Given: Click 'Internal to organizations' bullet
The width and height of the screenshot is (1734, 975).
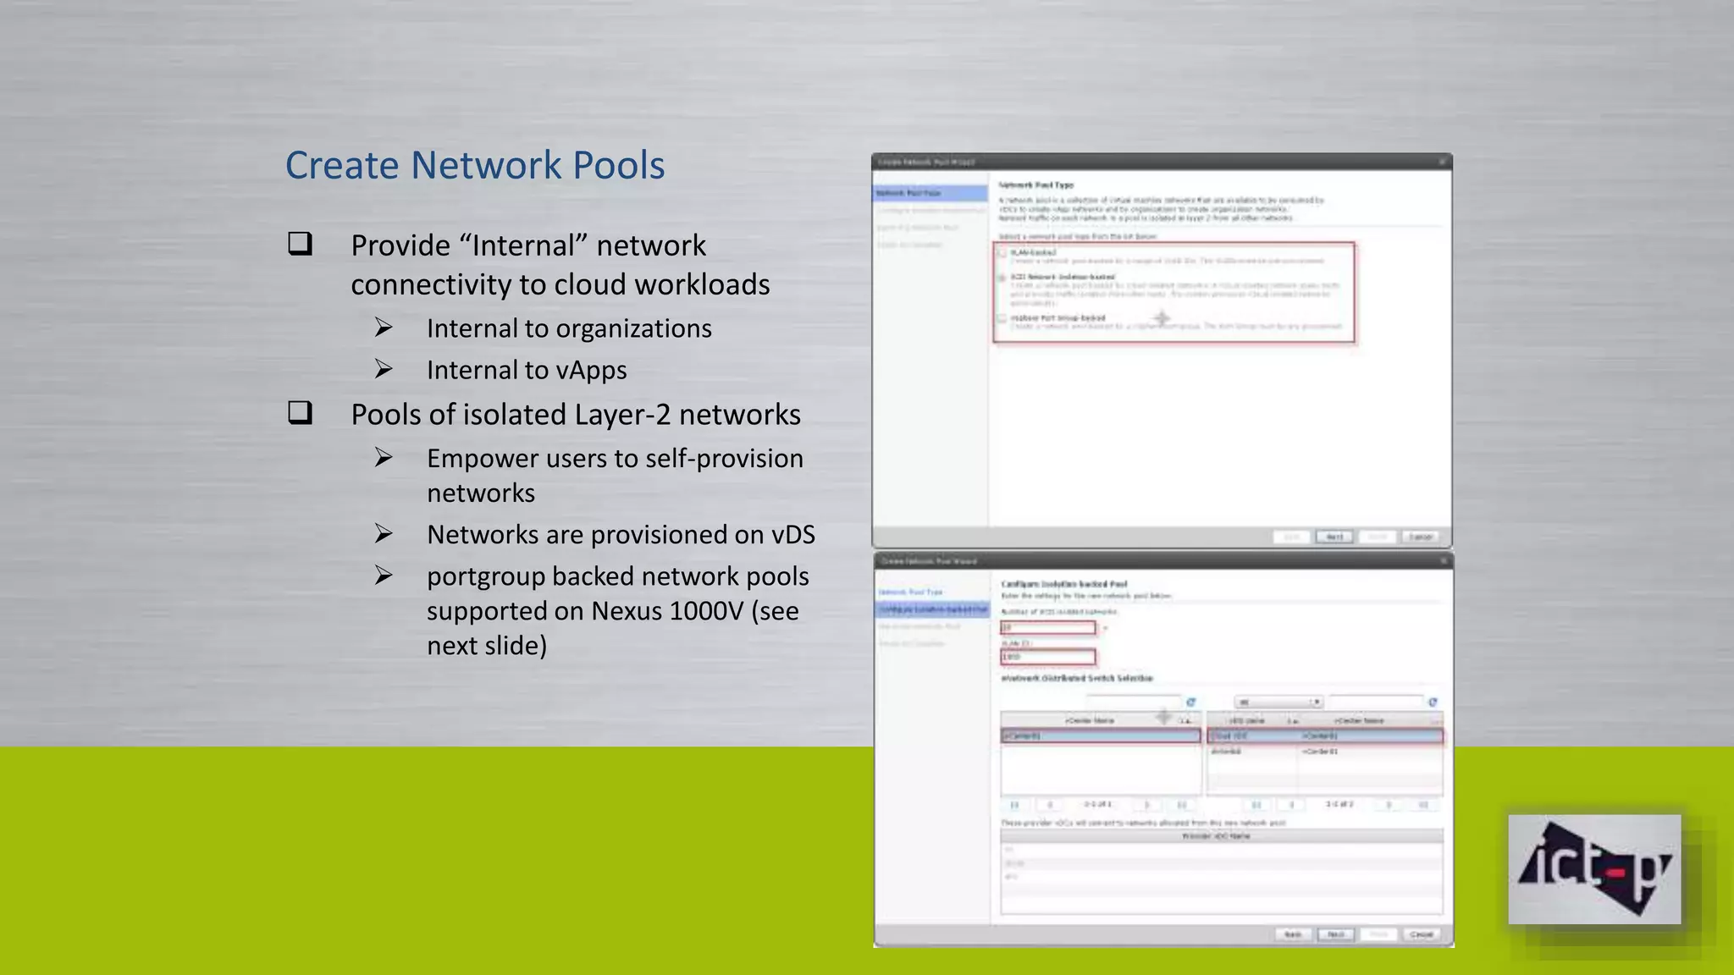Looking at the screenshot, I should 569,328.
